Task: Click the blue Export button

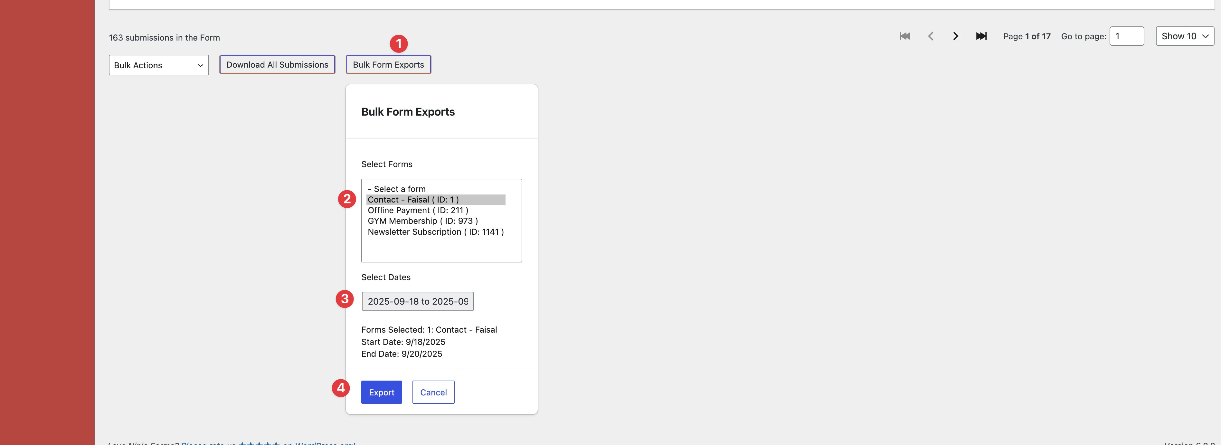Action: coord(381,393)
